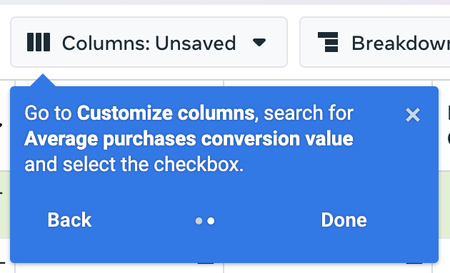Click 'Average purchases conversion value' bold text
This screenshot has width=450, height=273.
189,139
